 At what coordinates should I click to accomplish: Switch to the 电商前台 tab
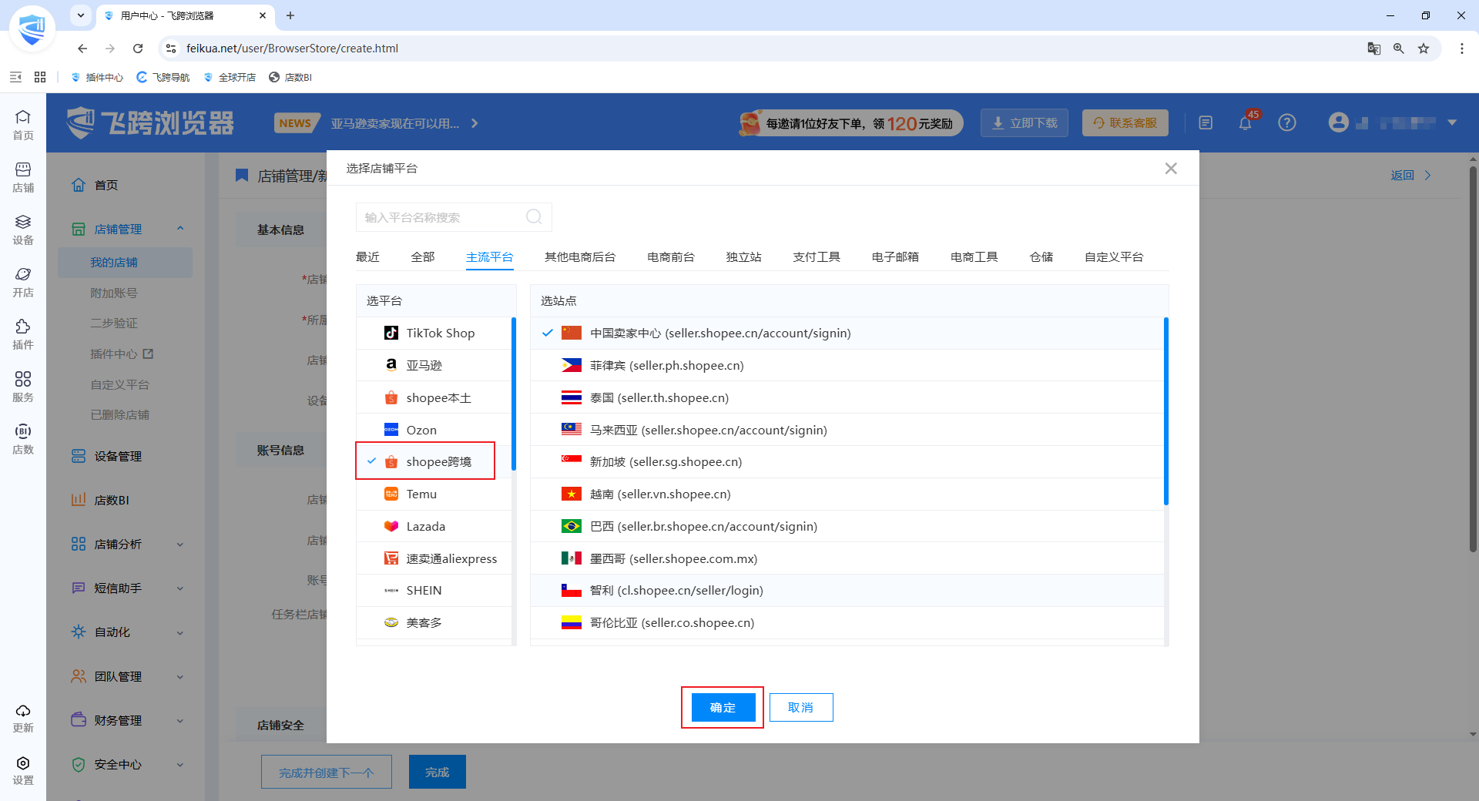pos(671,257)
